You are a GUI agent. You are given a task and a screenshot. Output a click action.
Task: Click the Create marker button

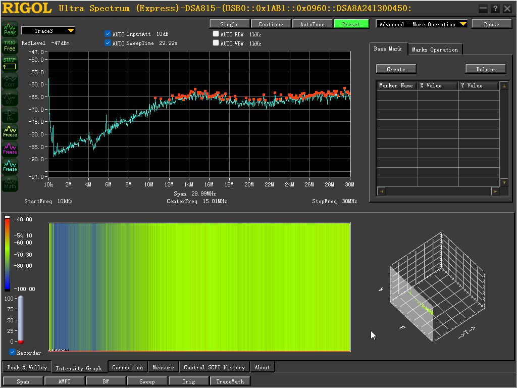click(x=396, y=69)
